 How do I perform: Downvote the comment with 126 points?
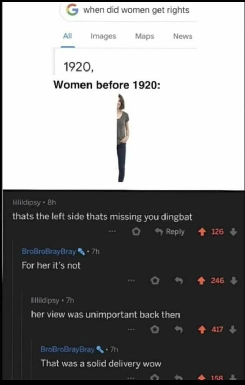pos(233,232)
